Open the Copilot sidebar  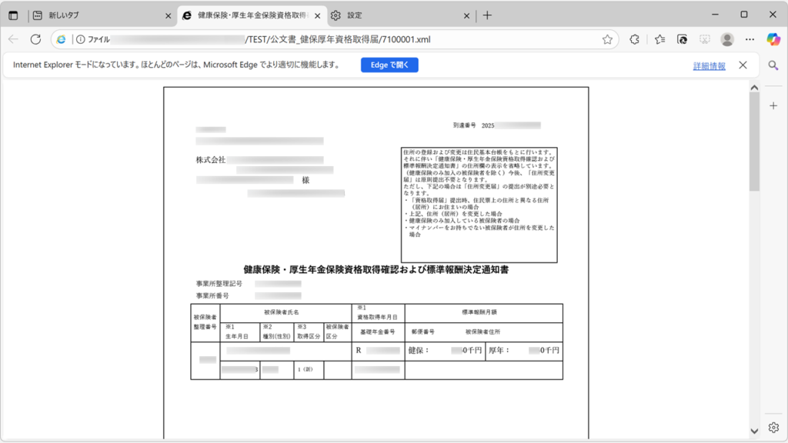coord(775,38)
